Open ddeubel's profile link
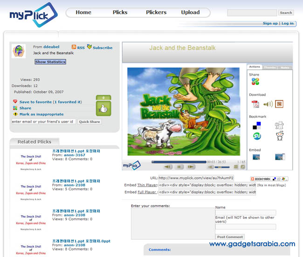Image resolution: width=303 pixels, height=257 pixels. (x=51, y=47)
